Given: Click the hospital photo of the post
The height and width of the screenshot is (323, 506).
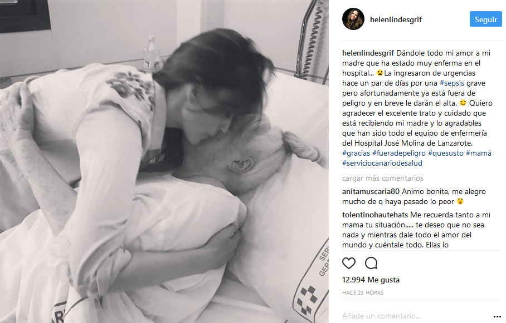Looking at the screenshot, I should pos(164,161).
